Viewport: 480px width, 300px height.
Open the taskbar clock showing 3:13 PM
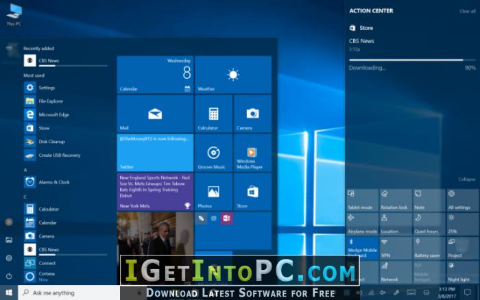[447, 292]
